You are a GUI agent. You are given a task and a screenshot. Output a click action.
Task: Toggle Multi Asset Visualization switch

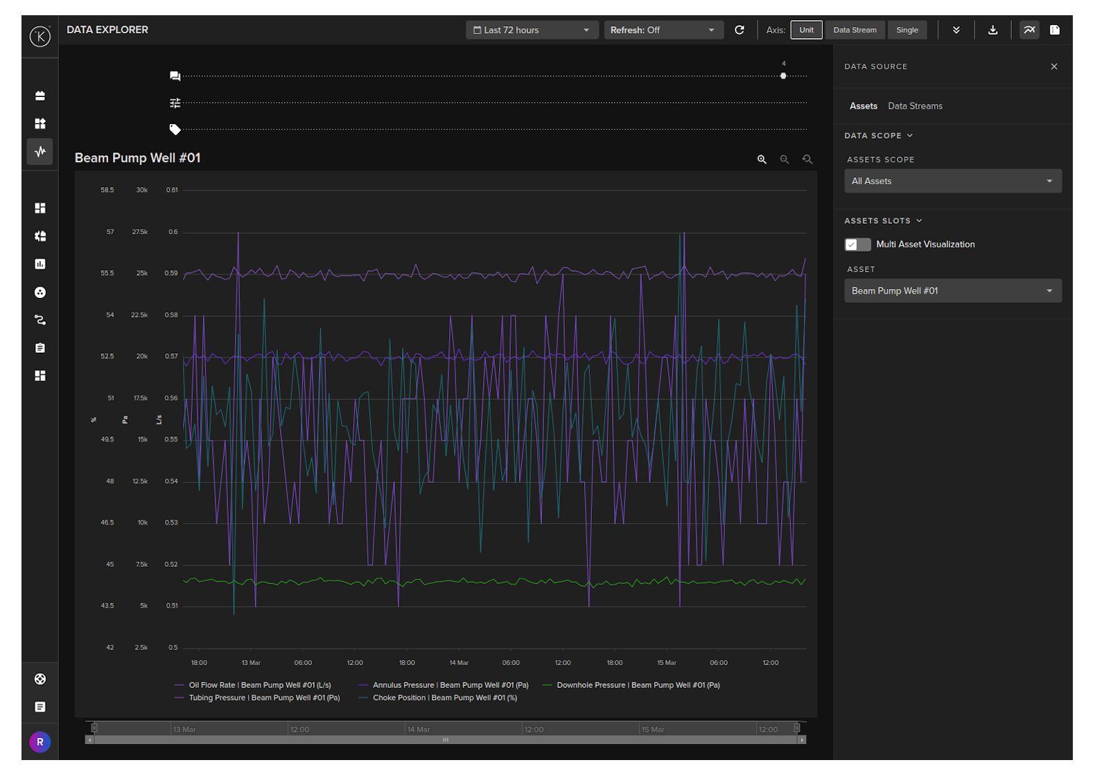tap(857, 245)
